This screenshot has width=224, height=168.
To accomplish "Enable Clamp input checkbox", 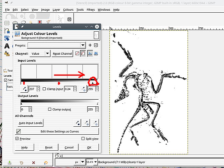I will (x=44, y=89).
